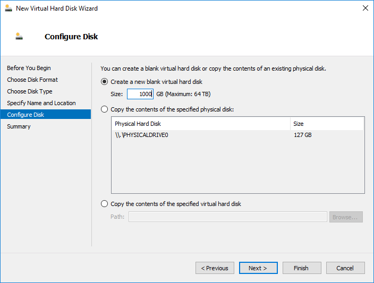Select Create a new blank virtual hard disk

(x=105, y=82)
